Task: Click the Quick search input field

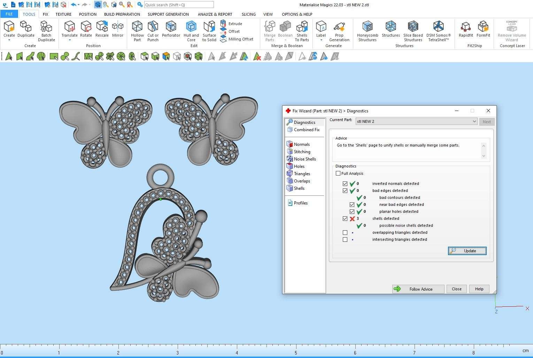Action: [x=179, y=5]
